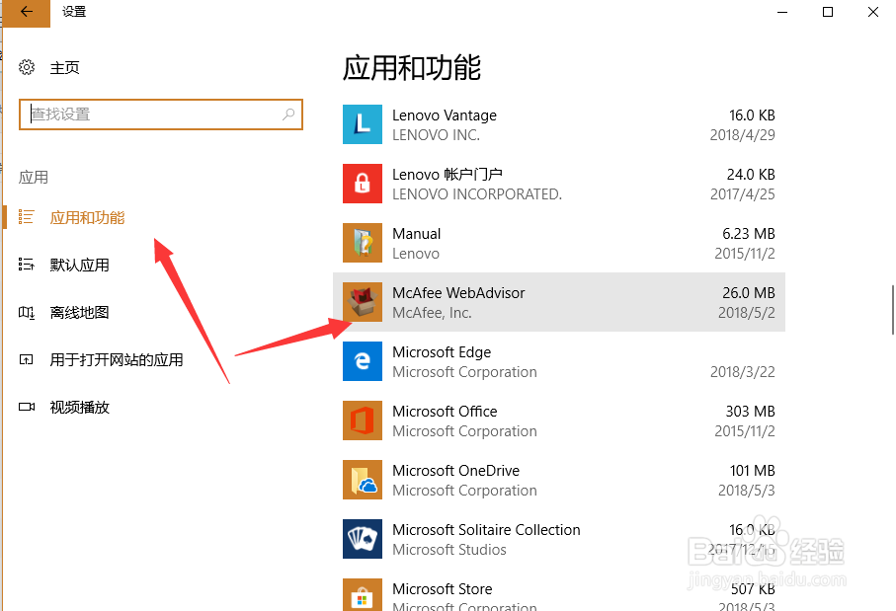Click the Microsoft Studios publisher text
Viewport: 896px width, 611px height.
(449, 550)
